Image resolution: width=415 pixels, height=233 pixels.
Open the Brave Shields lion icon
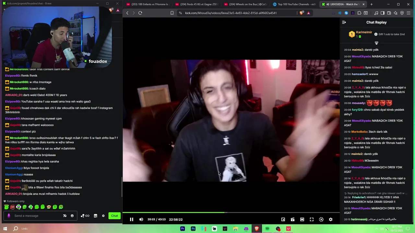tap(302, 13)
